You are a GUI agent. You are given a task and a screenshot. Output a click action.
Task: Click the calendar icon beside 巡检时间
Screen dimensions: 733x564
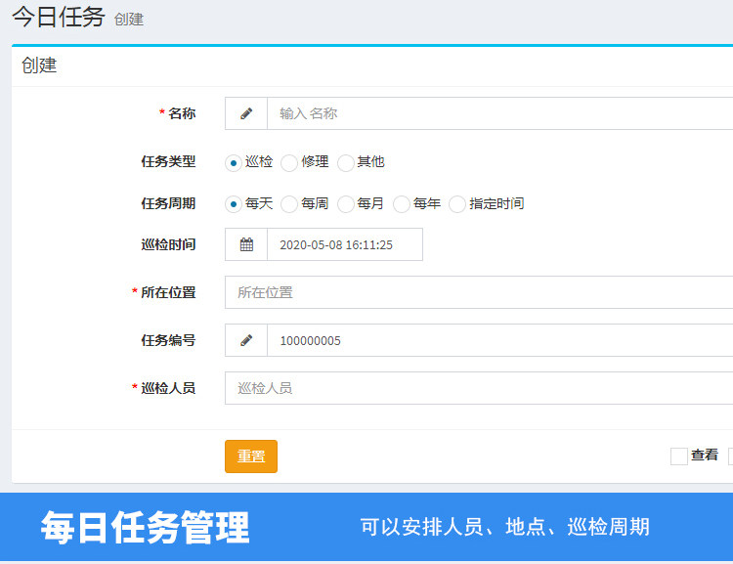(x=246, y=244)
